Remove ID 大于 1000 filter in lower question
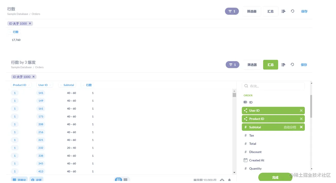This screenshot has width=336, height=183. pyautogui.click(x=33, y=77)
